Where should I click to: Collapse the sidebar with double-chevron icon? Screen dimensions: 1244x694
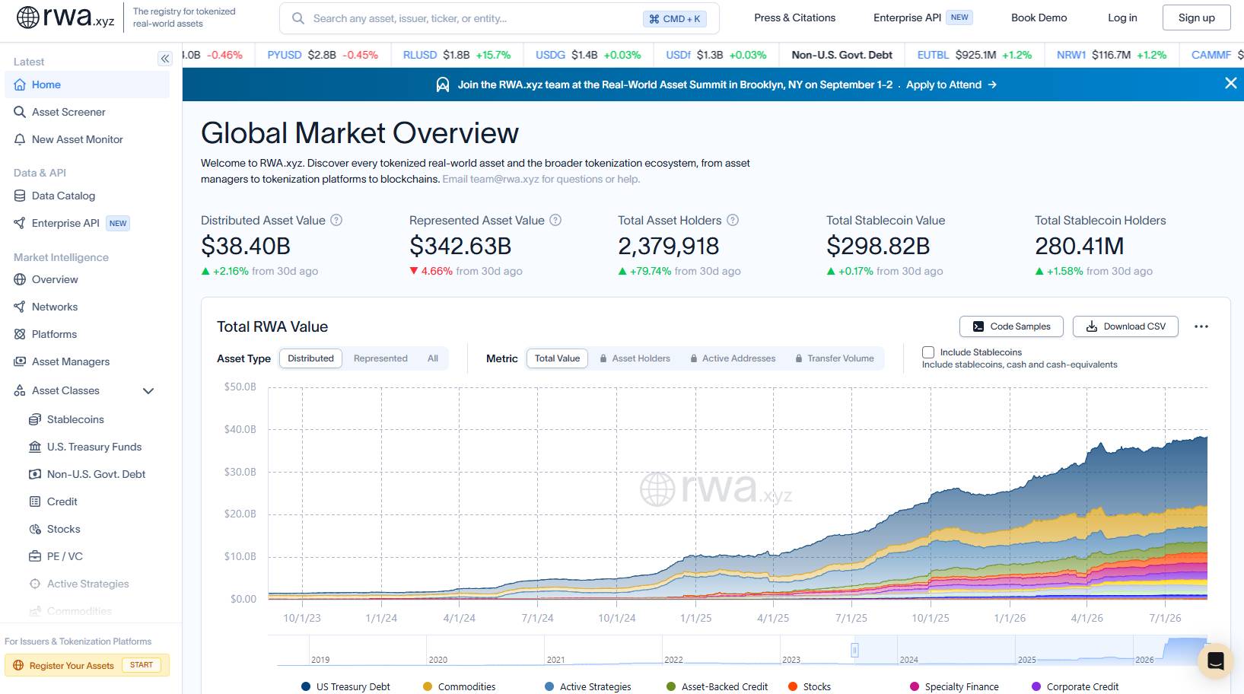(165, 59)
